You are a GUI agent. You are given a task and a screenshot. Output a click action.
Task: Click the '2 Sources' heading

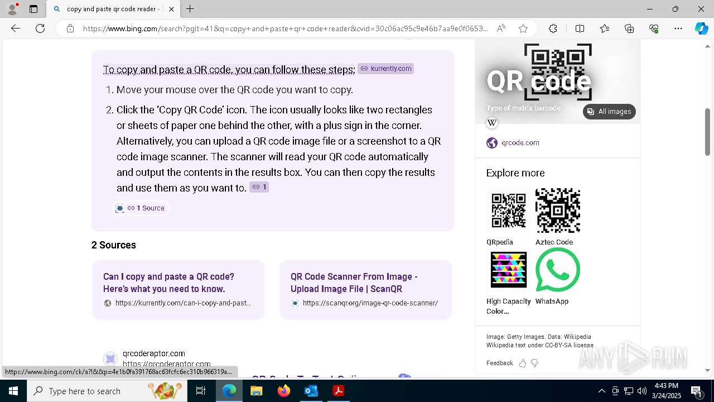click(114, 245)
